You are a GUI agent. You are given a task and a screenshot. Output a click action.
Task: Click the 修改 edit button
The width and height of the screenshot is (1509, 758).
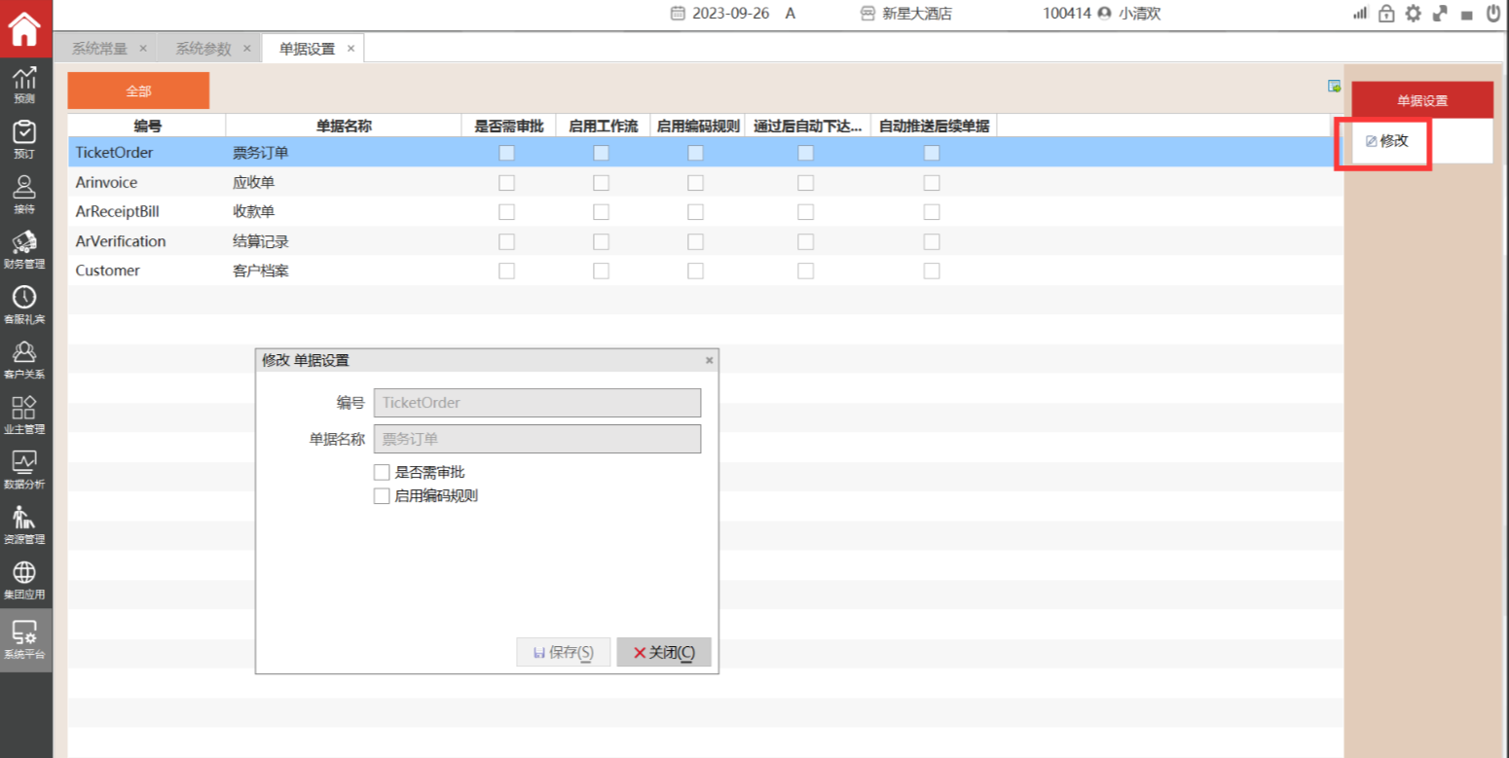point(1387,141)
